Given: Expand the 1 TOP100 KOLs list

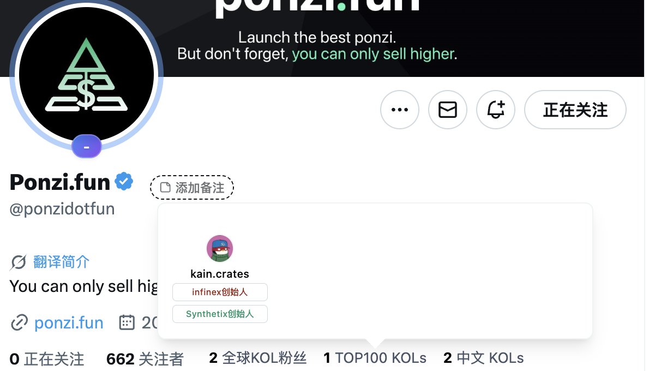Looking at the screenshot, I should (375, 358).
